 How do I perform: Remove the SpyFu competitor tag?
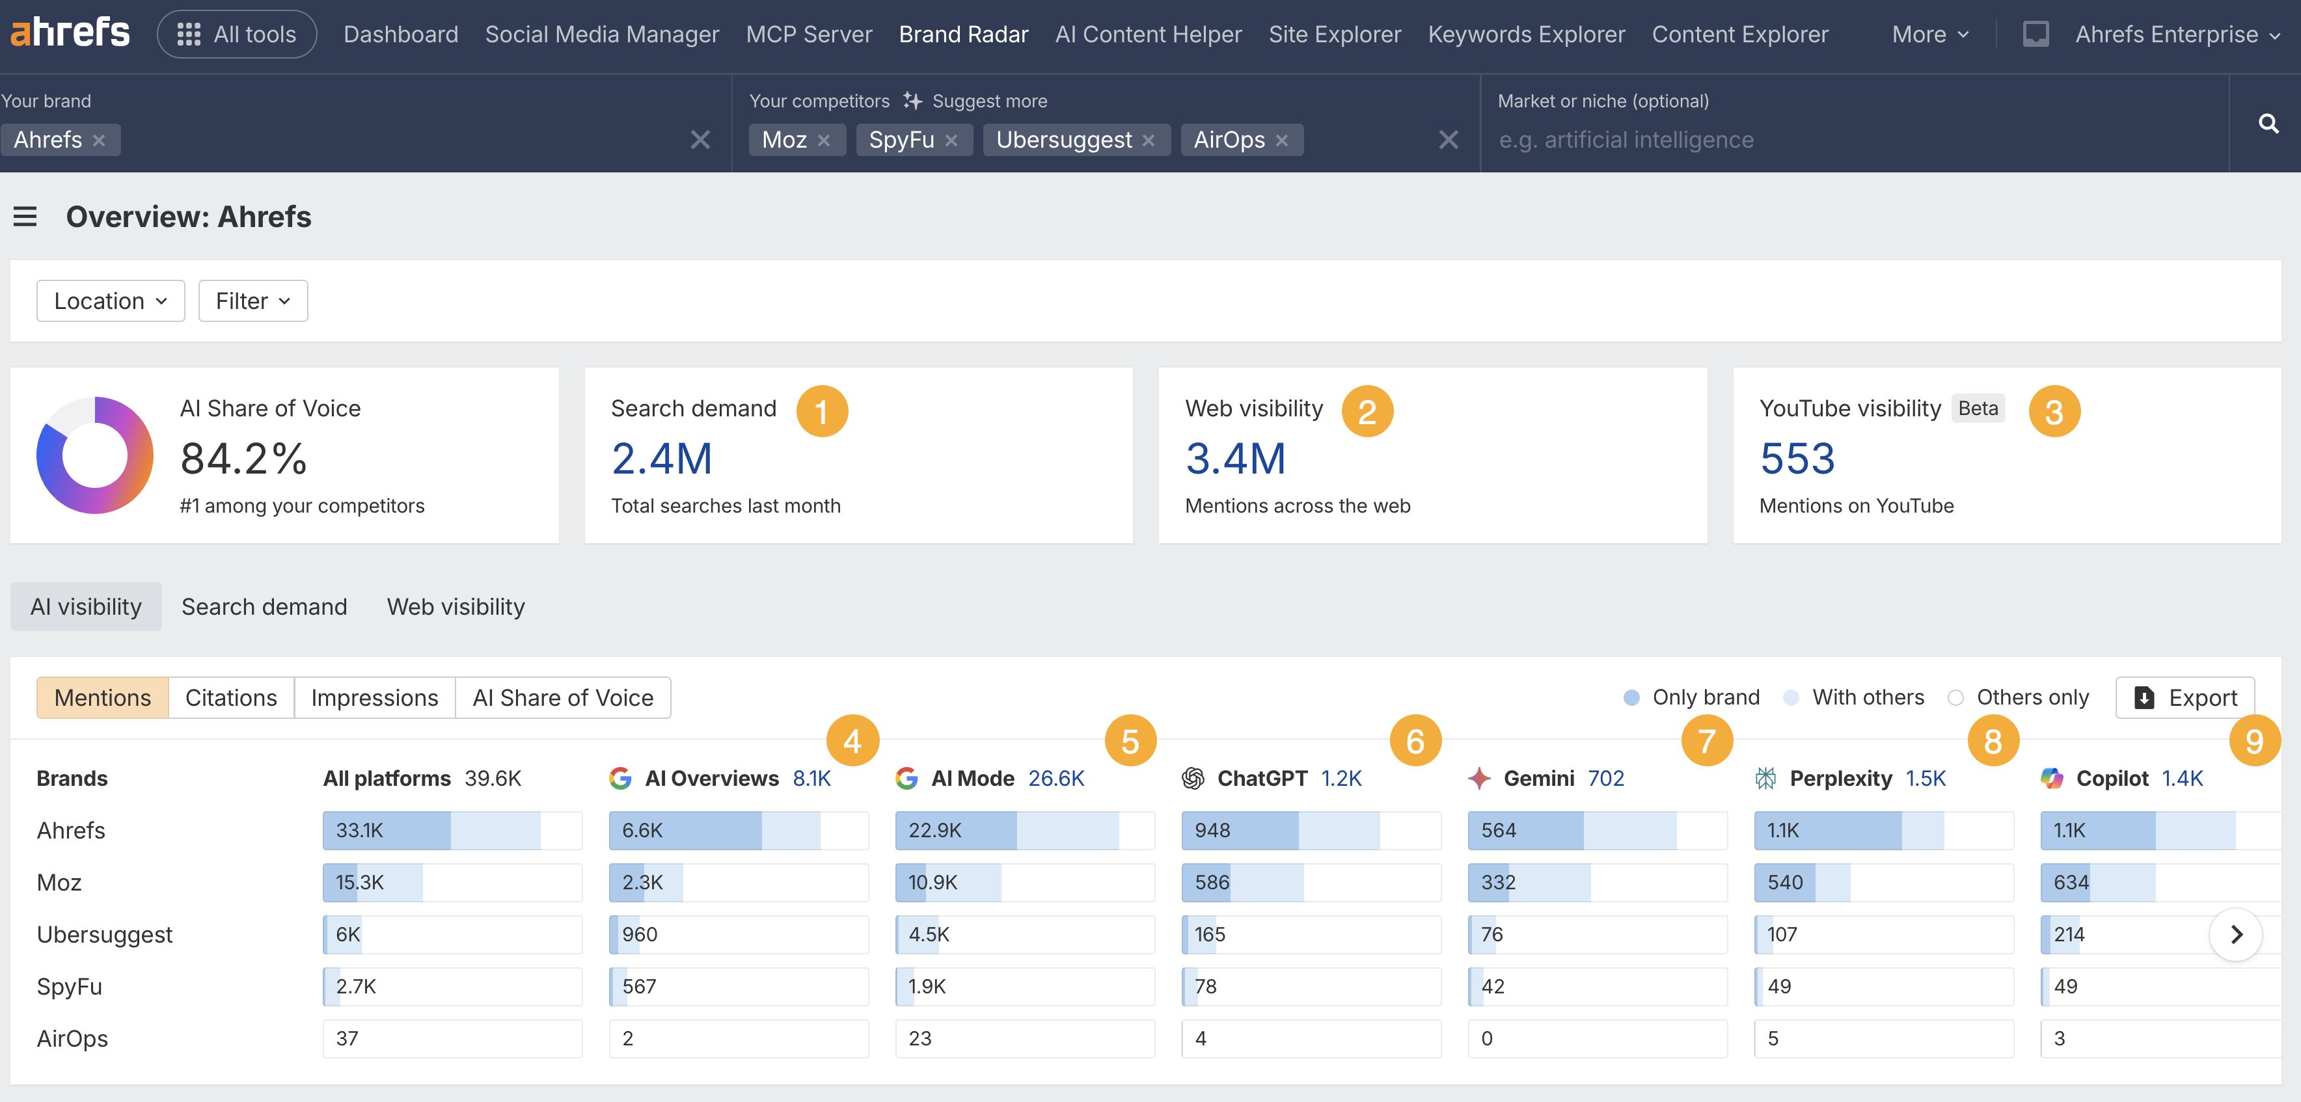click(x=951, y=141)
